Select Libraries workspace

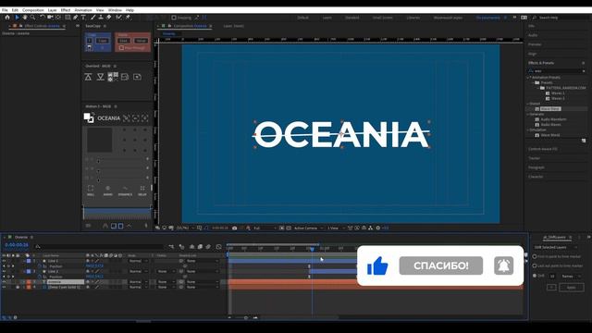click(x=413, y=18)
